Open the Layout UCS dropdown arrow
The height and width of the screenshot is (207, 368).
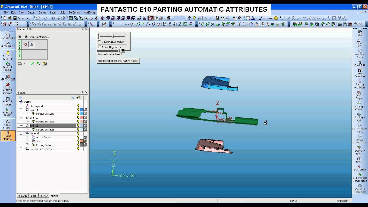365,43
